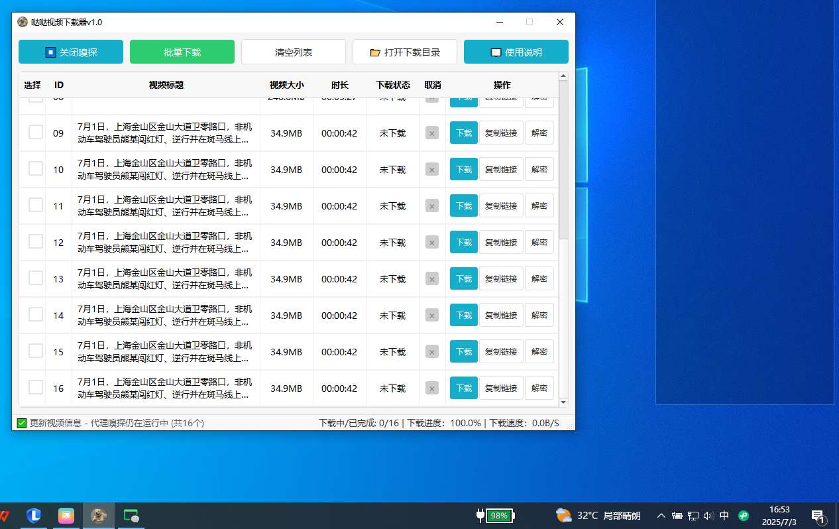Select the video title in row 10
Viewport: 839px width, 529px height.
point(165,170)
